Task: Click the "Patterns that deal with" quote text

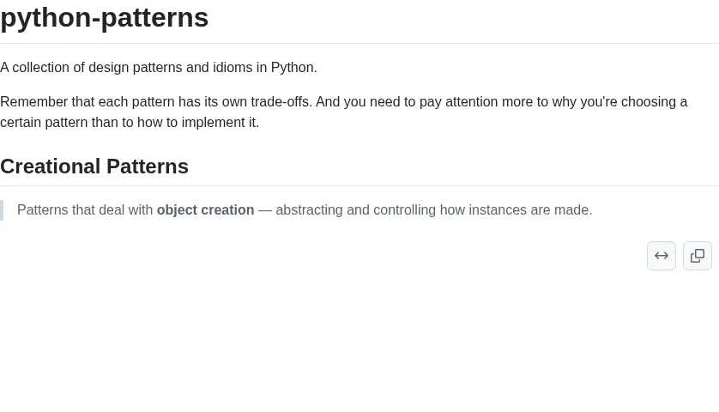Action: (x=85, y=210)
